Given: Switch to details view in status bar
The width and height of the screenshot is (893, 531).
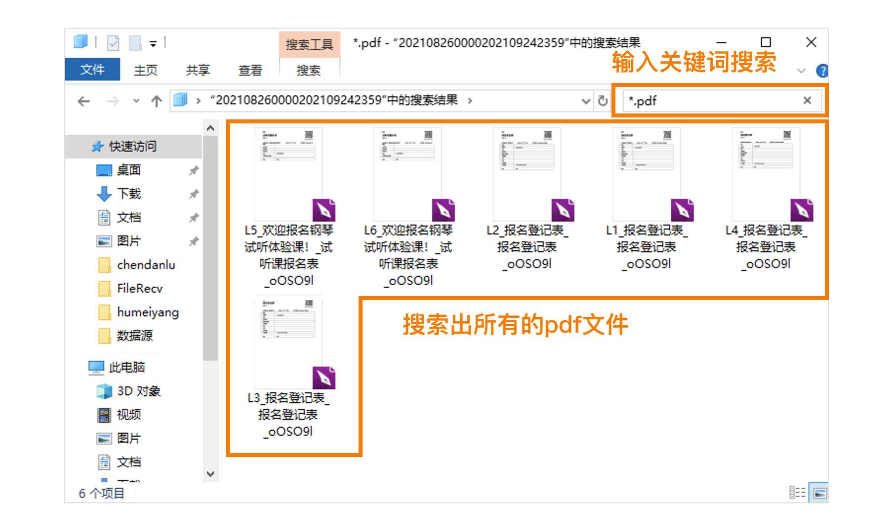Looking at the screenshot, I should [797, 492].
